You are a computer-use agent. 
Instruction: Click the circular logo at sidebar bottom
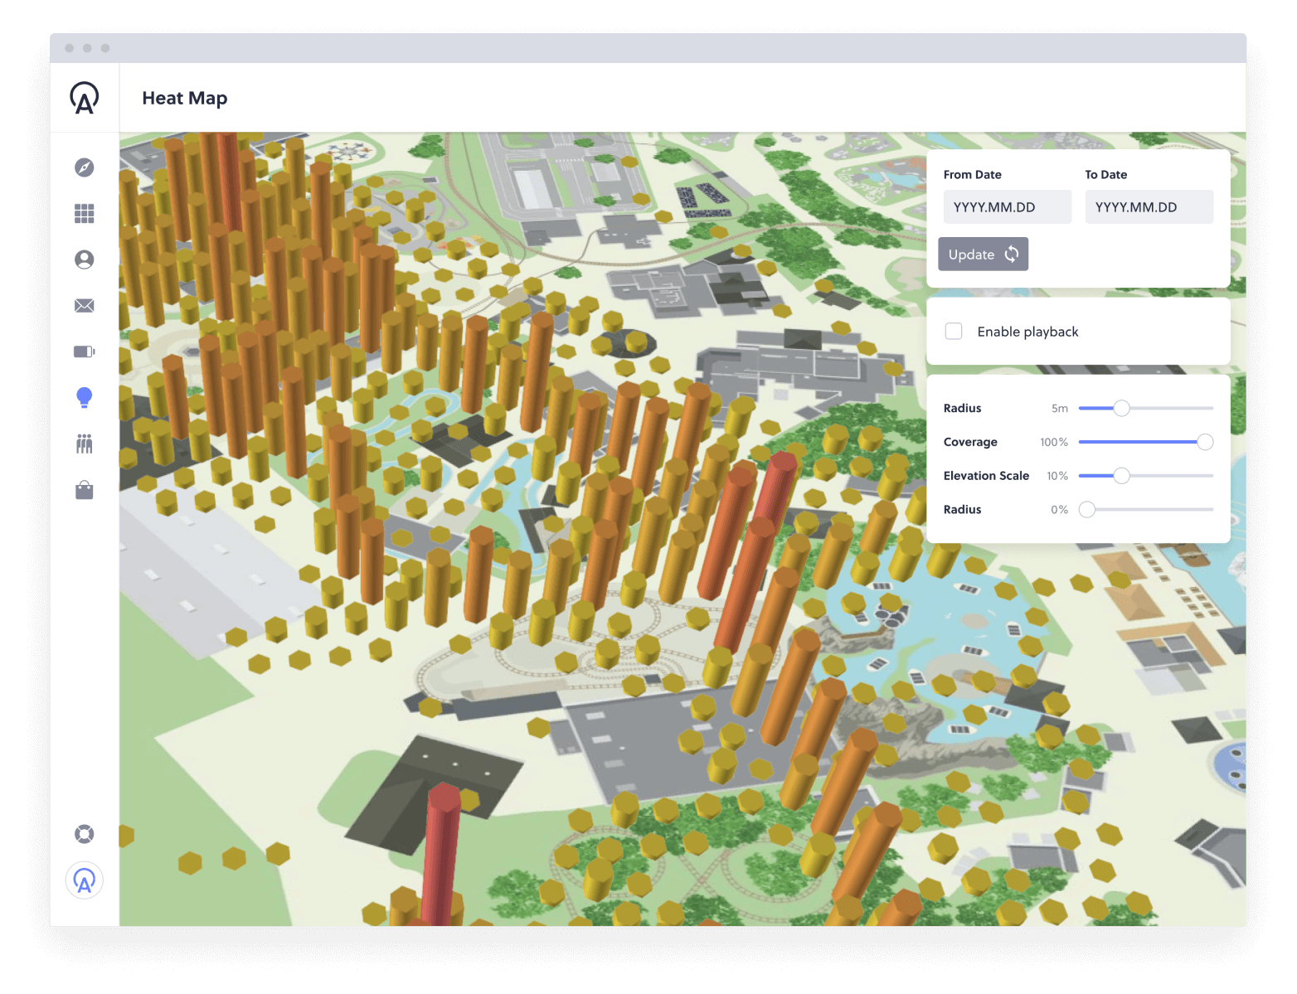click(84, 880)
